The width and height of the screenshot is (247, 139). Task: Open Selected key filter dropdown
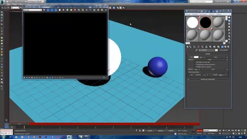(x=210, y=131)
